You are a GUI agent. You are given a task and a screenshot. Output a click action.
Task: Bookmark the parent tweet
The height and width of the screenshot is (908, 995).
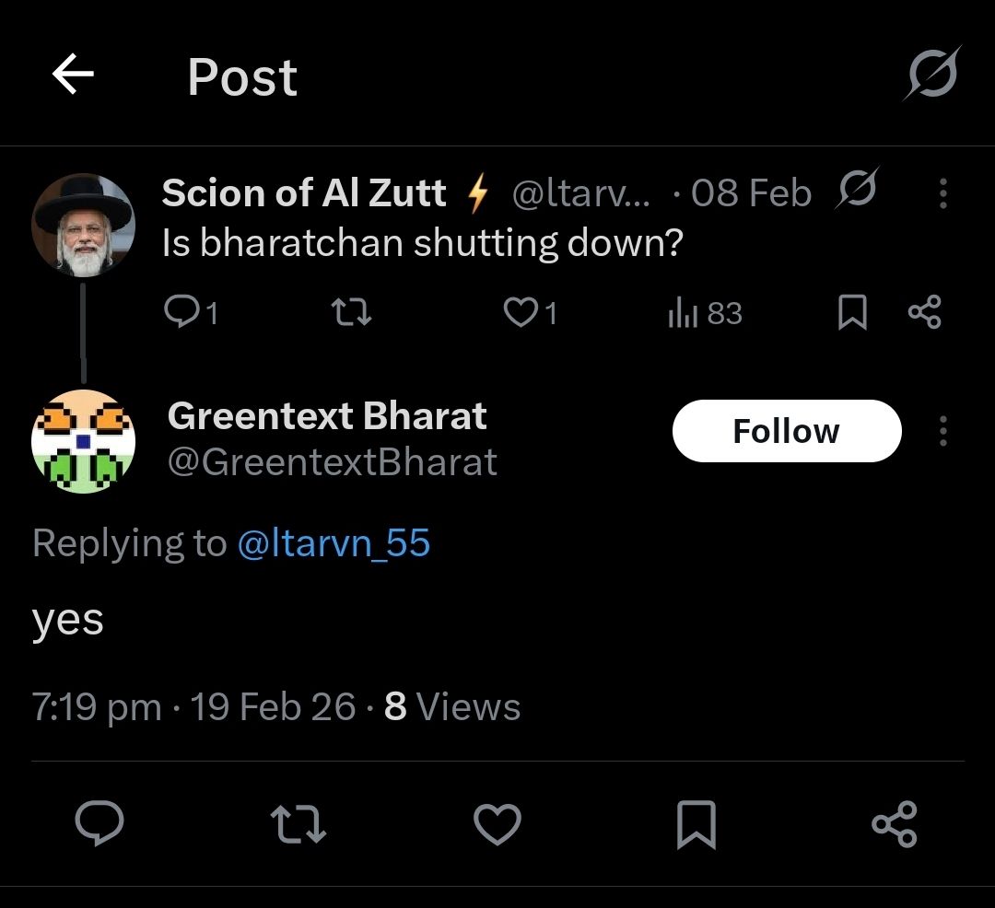tap(852, 314)
